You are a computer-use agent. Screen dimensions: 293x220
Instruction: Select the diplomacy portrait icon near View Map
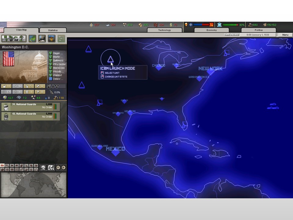[42, 38]
